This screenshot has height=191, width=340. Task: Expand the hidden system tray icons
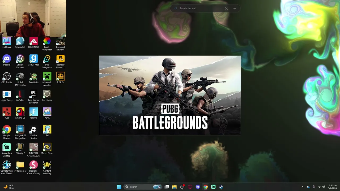[x=302, y=187]
